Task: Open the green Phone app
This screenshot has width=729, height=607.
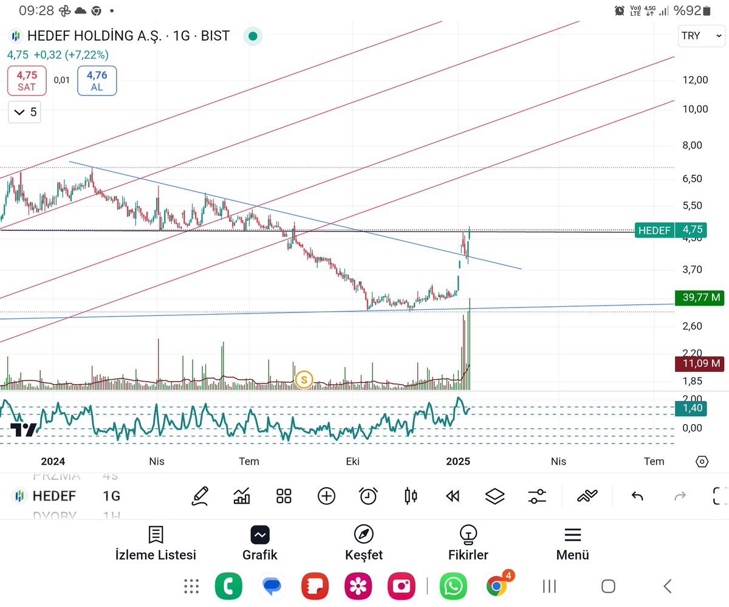Action: coord(228,586)
